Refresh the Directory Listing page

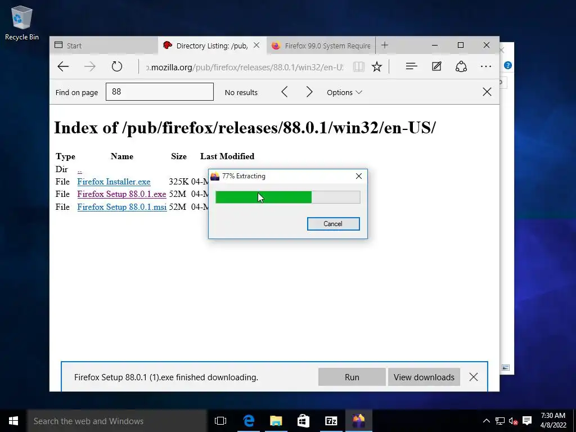tap(117, 66)
